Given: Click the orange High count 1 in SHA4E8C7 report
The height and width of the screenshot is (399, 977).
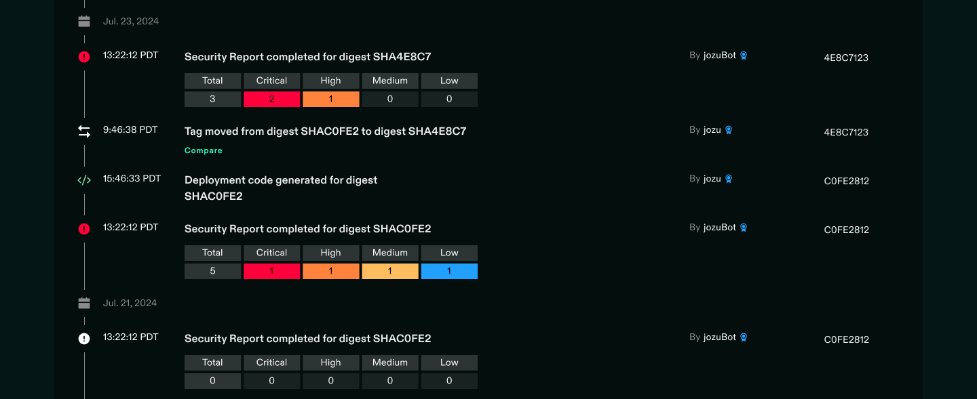Looking at the screenshot, I should pyautogui.click(x=331, y=99).
